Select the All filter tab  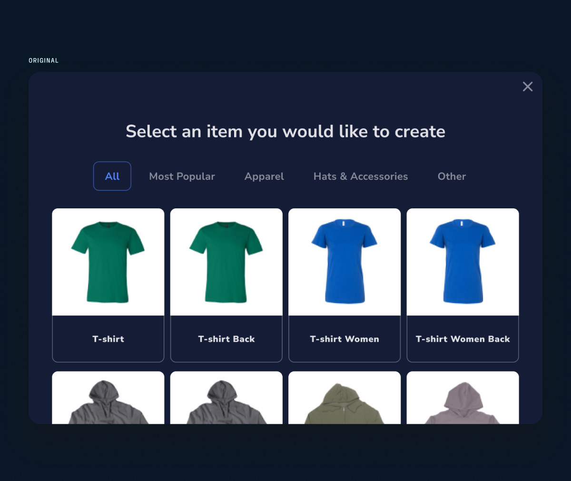tap(112, 176)
